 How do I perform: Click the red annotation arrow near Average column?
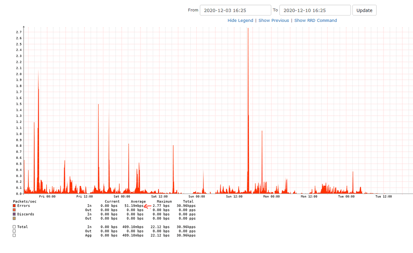coord(147,206)
